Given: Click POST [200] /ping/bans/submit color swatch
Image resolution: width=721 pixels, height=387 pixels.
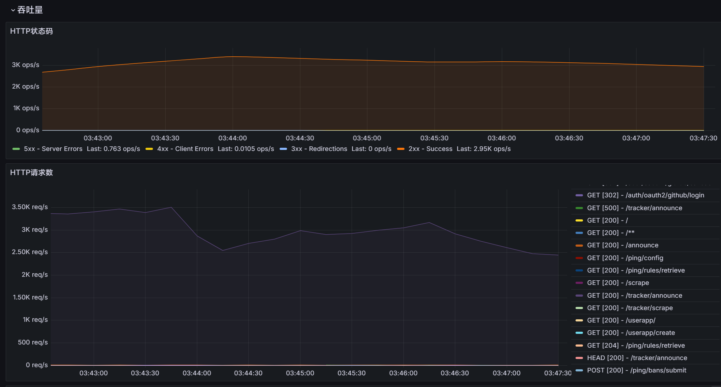Looking at the screenshot, I should (x=579, y=370).
